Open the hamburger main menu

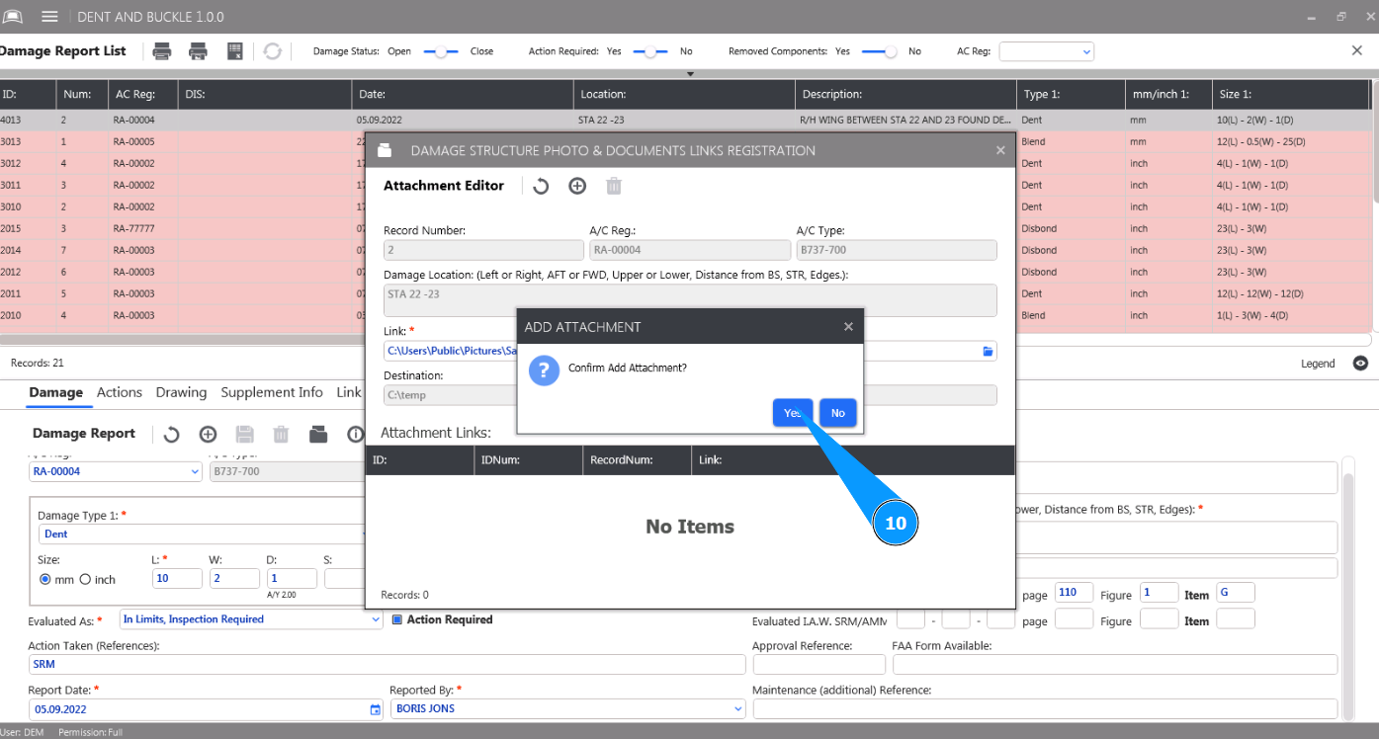click(x=49, y=17)
